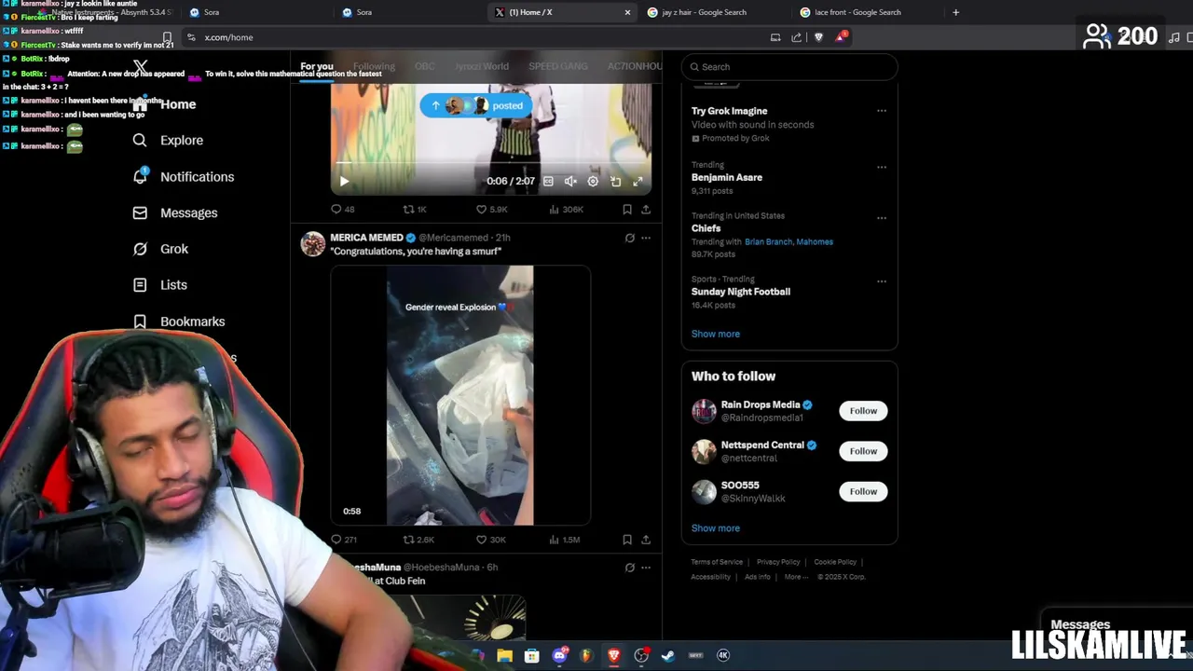Switch to the Following tab
1193x671 pixels.
(374, 66)
